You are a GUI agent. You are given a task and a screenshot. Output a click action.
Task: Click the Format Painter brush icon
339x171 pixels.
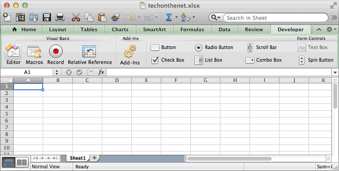(x=115, y=17)
